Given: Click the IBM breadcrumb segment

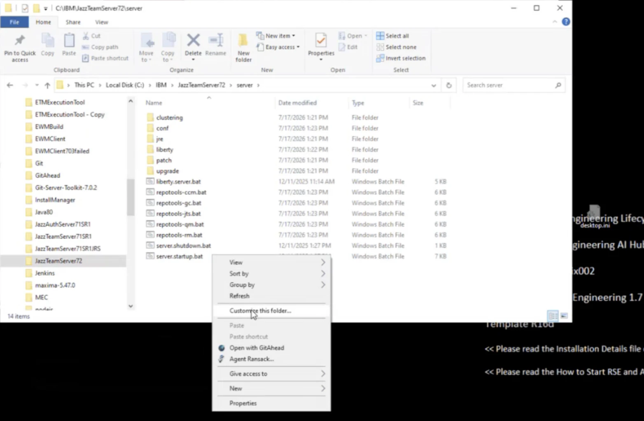Looking at the screenshot, I should pyautogui.click(x=161, y=85).
